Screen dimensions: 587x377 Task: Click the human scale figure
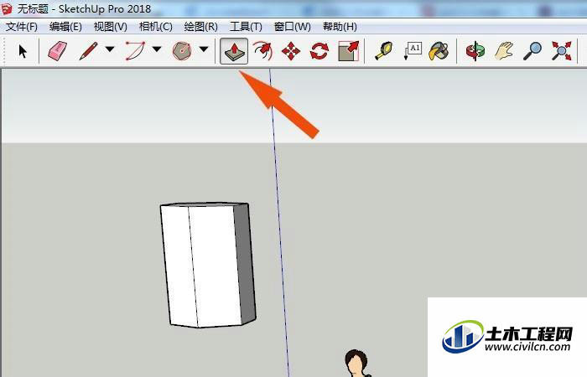point(356,364)
